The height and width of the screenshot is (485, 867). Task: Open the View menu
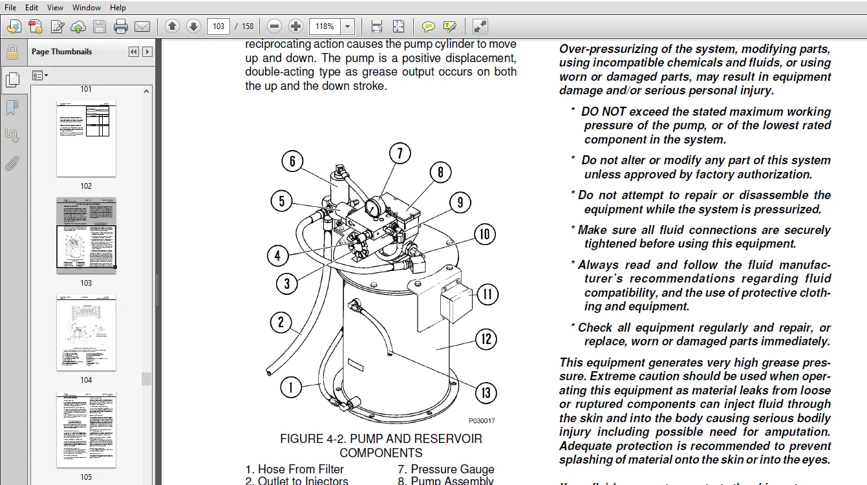pos(56,7)
